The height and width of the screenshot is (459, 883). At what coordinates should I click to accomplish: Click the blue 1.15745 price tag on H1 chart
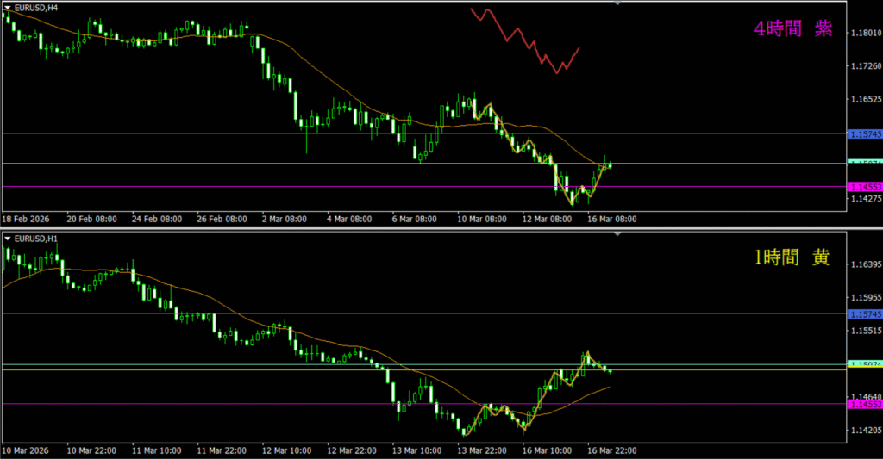(865, 313)
